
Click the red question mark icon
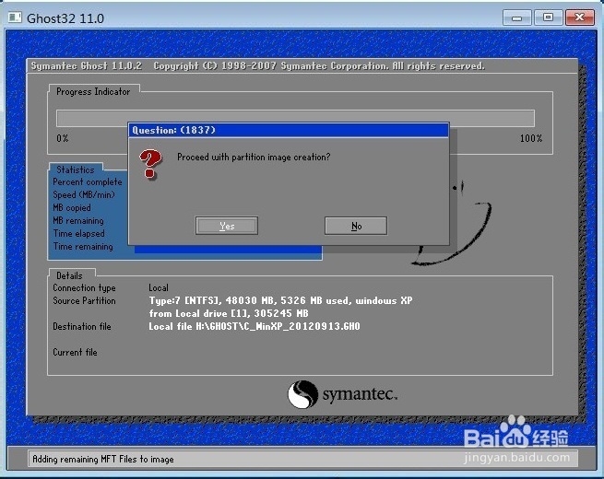pos(150,164)
